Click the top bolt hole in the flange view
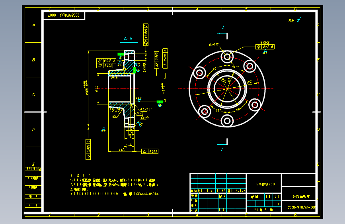This screenshot has width=345, height=224. 227,57
